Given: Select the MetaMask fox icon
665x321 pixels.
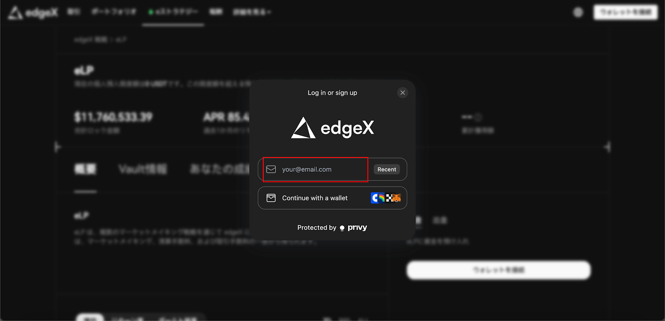Looking at the screenshot, I should [x=397, y=198].
